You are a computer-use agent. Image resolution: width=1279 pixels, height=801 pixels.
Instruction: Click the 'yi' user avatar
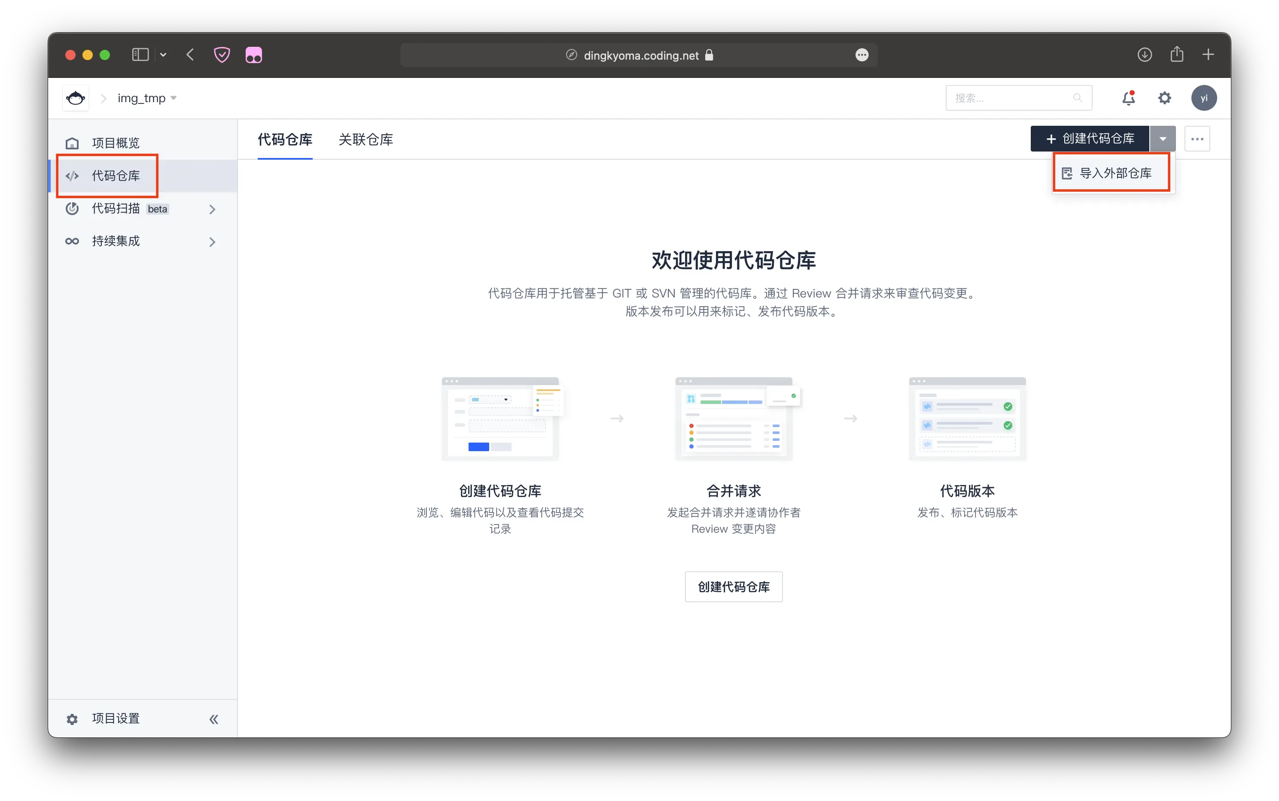click(x=1204, y=98)
